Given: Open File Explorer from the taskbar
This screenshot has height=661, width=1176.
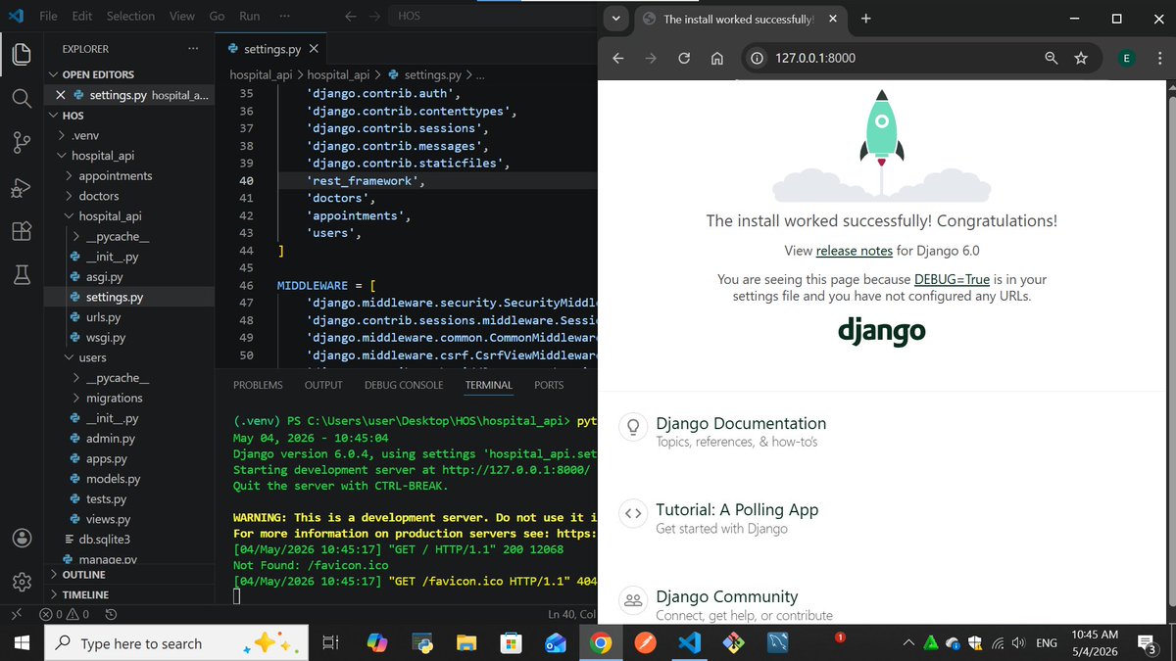Looking at the screenshot, I should tap(465, 643).
